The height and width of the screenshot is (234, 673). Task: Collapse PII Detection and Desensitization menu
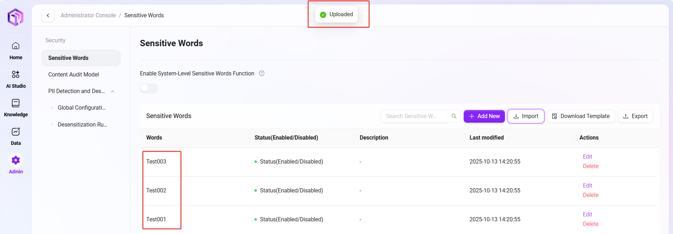112,91
